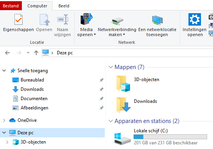Click Netwerkverbinding maken drive icon
The image size is (213, 149).
(x=117, y=21)
